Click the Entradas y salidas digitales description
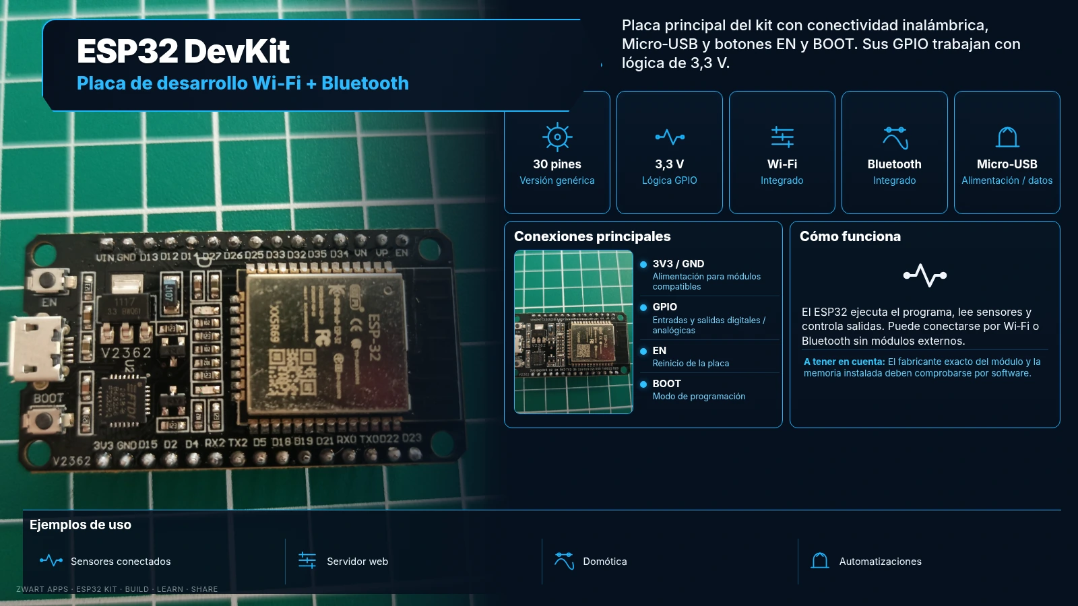Image resolution: width=1078 pixels, height=606 pixels. (x=709, y=325)
